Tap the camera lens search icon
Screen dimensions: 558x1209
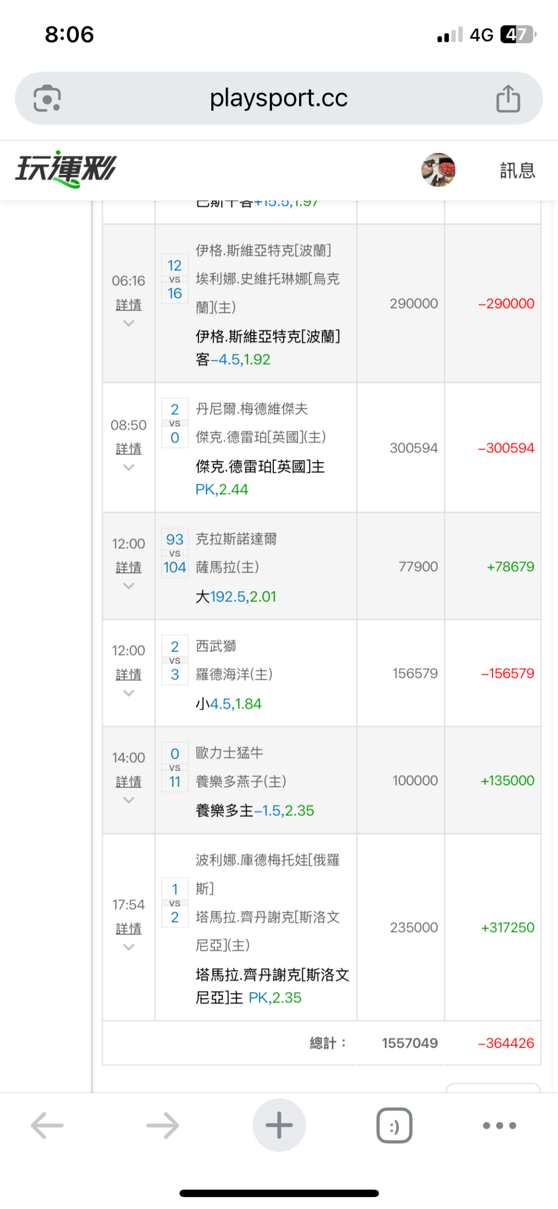47,98
